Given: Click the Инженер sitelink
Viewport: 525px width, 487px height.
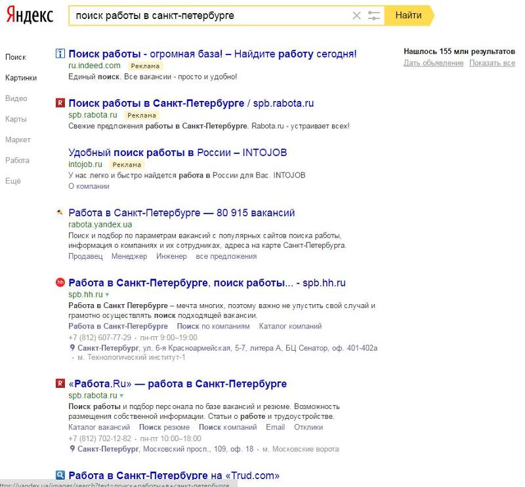Looking at the screenshot, I should pyautogui.click(x=171, y=256).
